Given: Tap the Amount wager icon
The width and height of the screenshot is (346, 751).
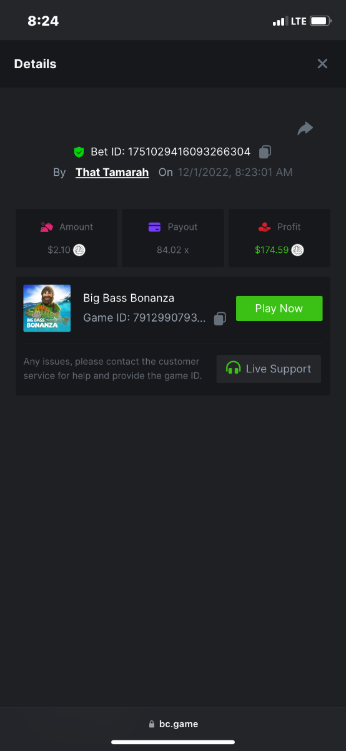Looking at the screenshot, I should [47, 227].
